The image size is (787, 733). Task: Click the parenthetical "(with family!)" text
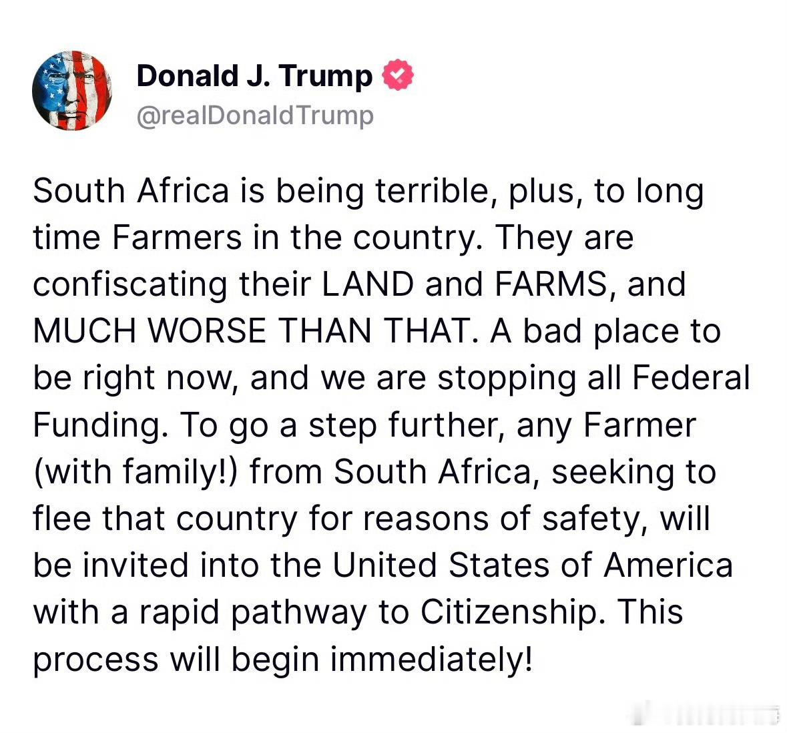point(136,473)
